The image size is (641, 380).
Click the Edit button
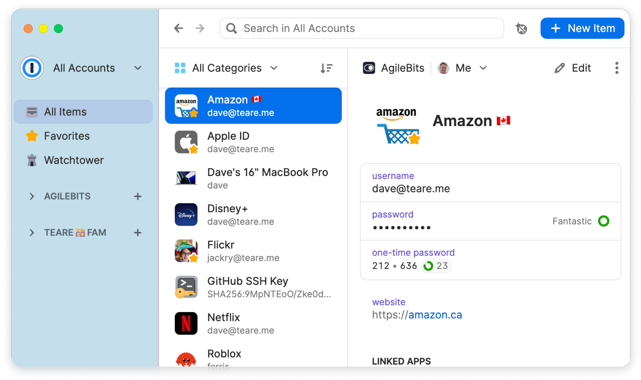click(573, 68)
